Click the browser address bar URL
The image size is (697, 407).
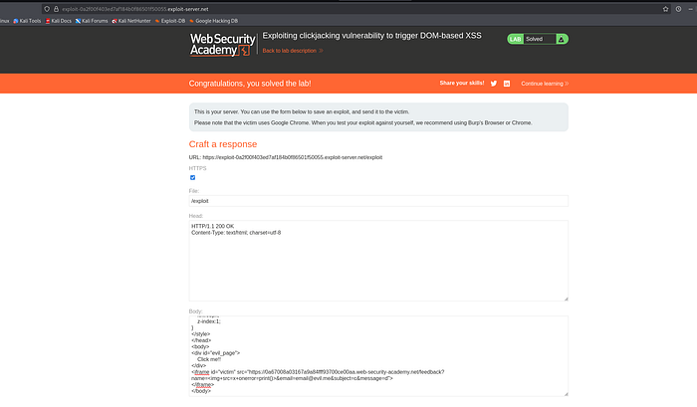point(135,9)
